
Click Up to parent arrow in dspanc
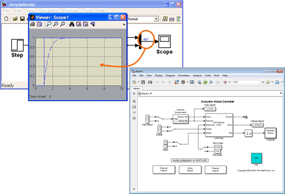click(170, 82)
